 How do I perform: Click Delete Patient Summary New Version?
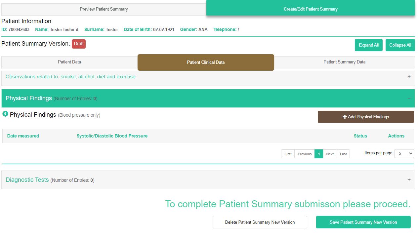pyautogui.click(x=260, y=222)
